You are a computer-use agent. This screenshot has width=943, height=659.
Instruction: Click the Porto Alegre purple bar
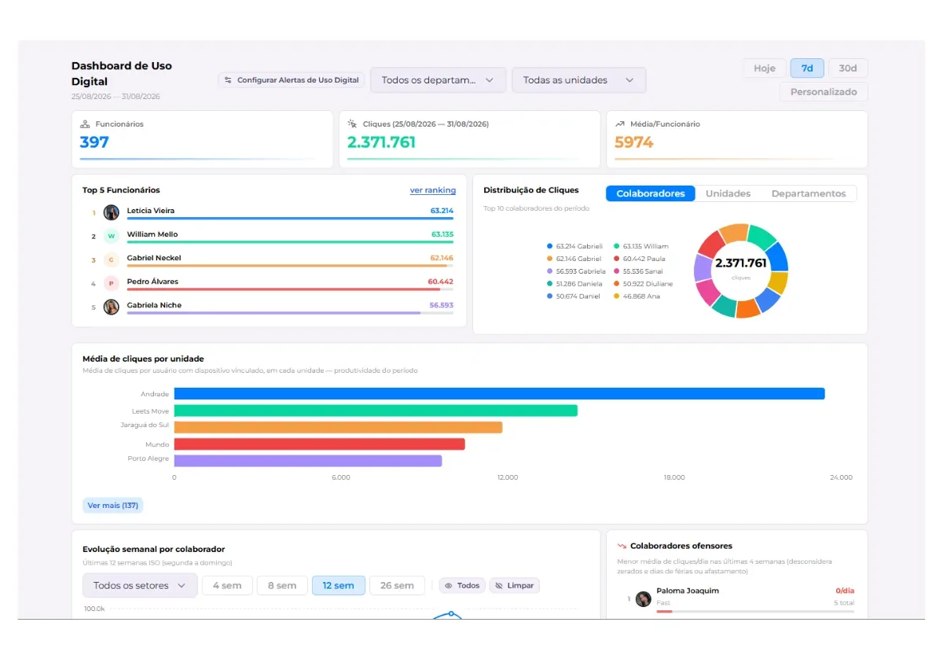coord(308,461)
